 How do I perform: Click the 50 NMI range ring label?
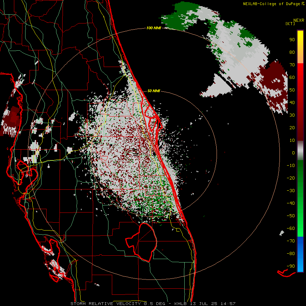tap(154, 91)
